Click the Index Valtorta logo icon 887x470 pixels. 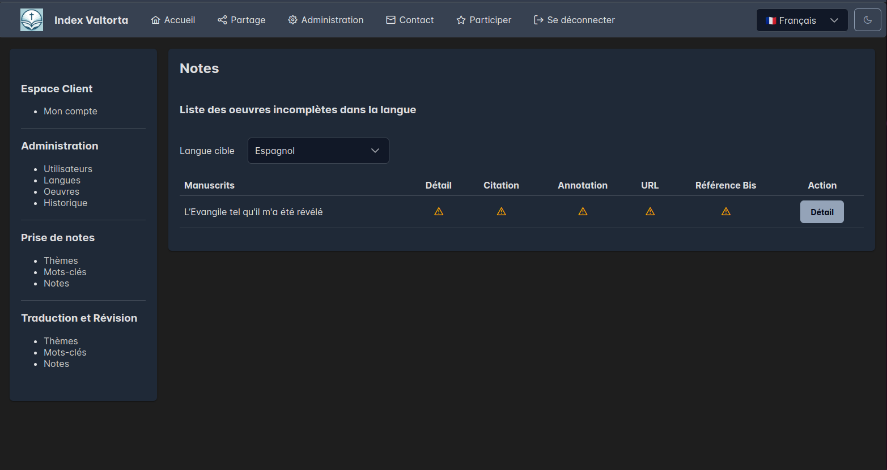coord(32,20)
